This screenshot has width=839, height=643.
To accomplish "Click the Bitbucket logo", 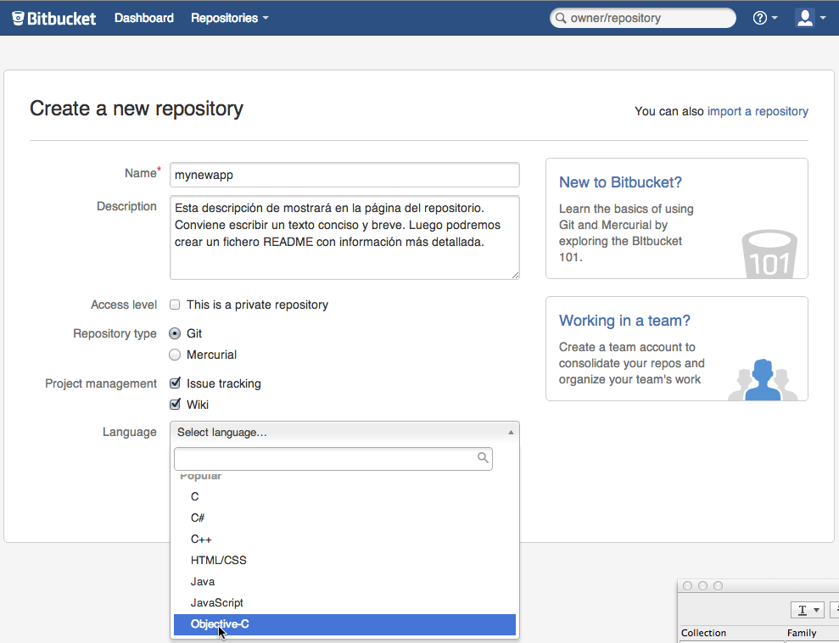I will (54, 18).
